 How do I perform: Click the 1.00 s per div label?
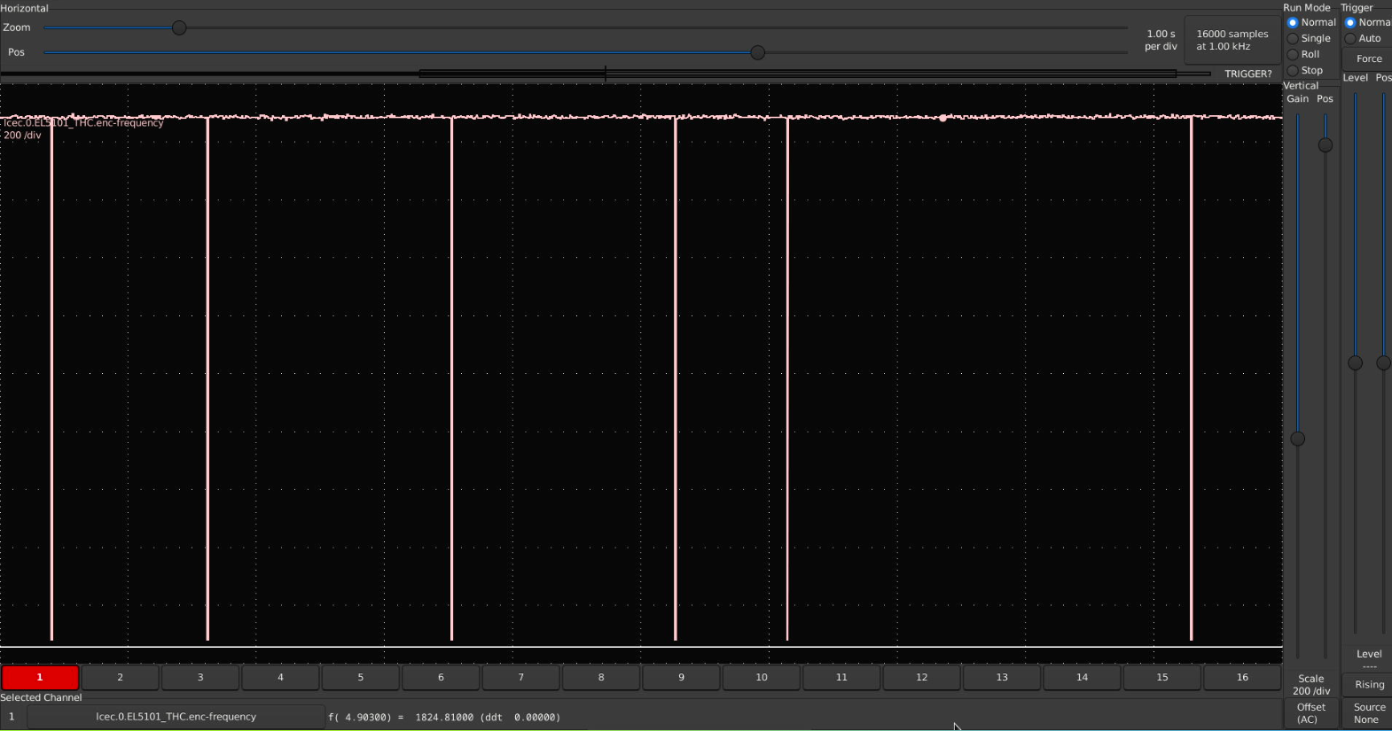(1161, 40)
